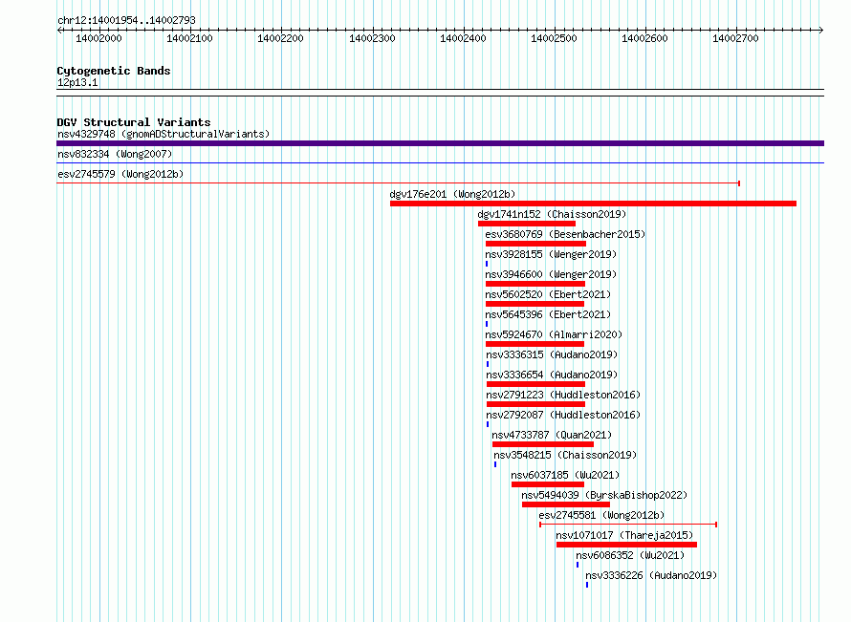Open the nsv1071017 (Thareja2015) variant
The image size is (851, 622).
tap(624, 535)
